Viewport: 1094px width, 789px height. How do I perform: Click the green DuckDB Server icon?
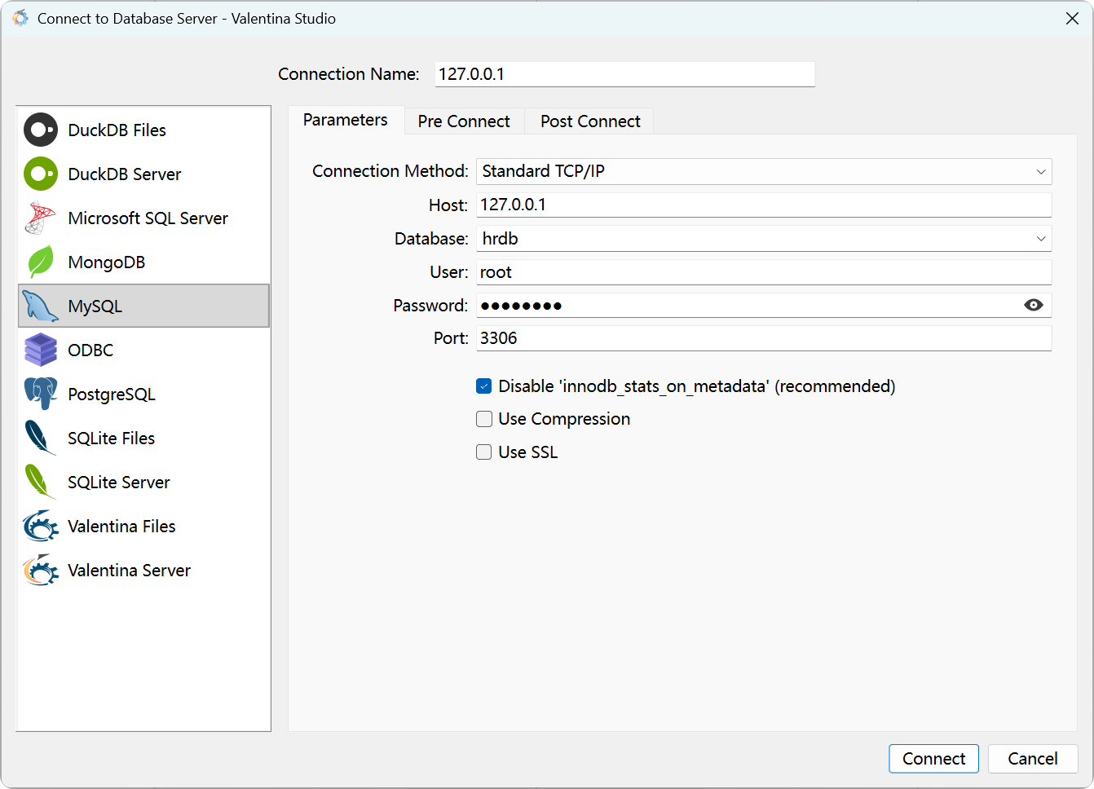point(41,174)
